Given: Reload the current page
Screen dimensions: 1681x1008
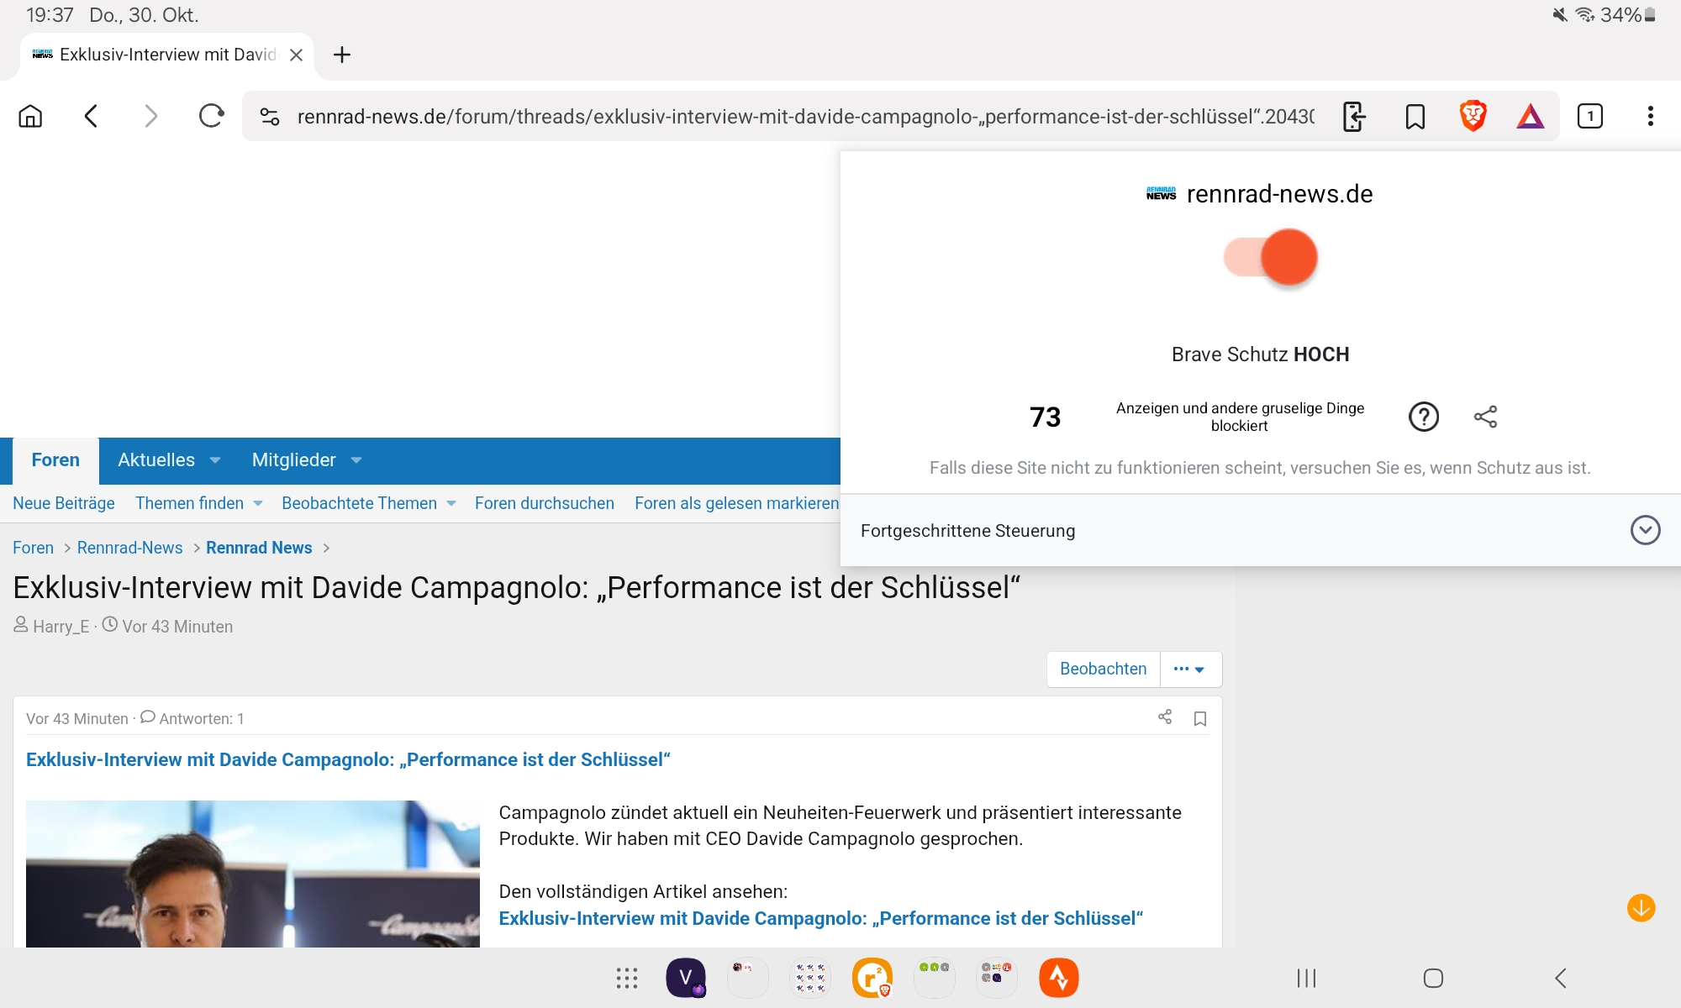Looking at the screenshot, I should [x=211, y=116].
